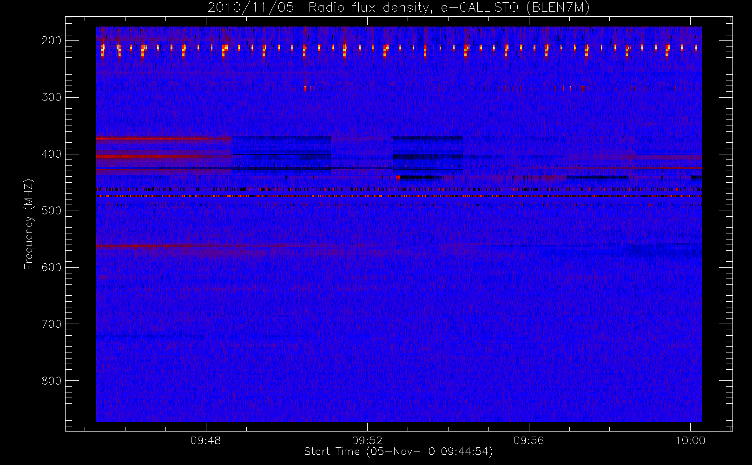Select the '500' frequency axis label

(51, 211)
